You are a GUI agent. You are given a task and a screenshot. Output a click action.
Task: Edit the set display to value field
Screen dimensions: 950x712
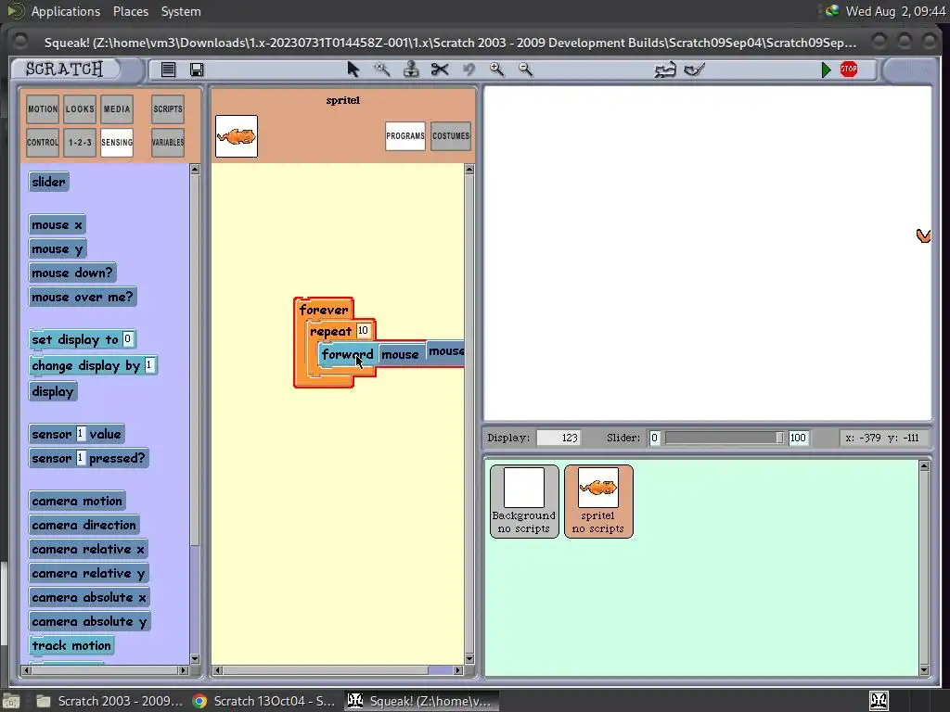click(128, 339)
